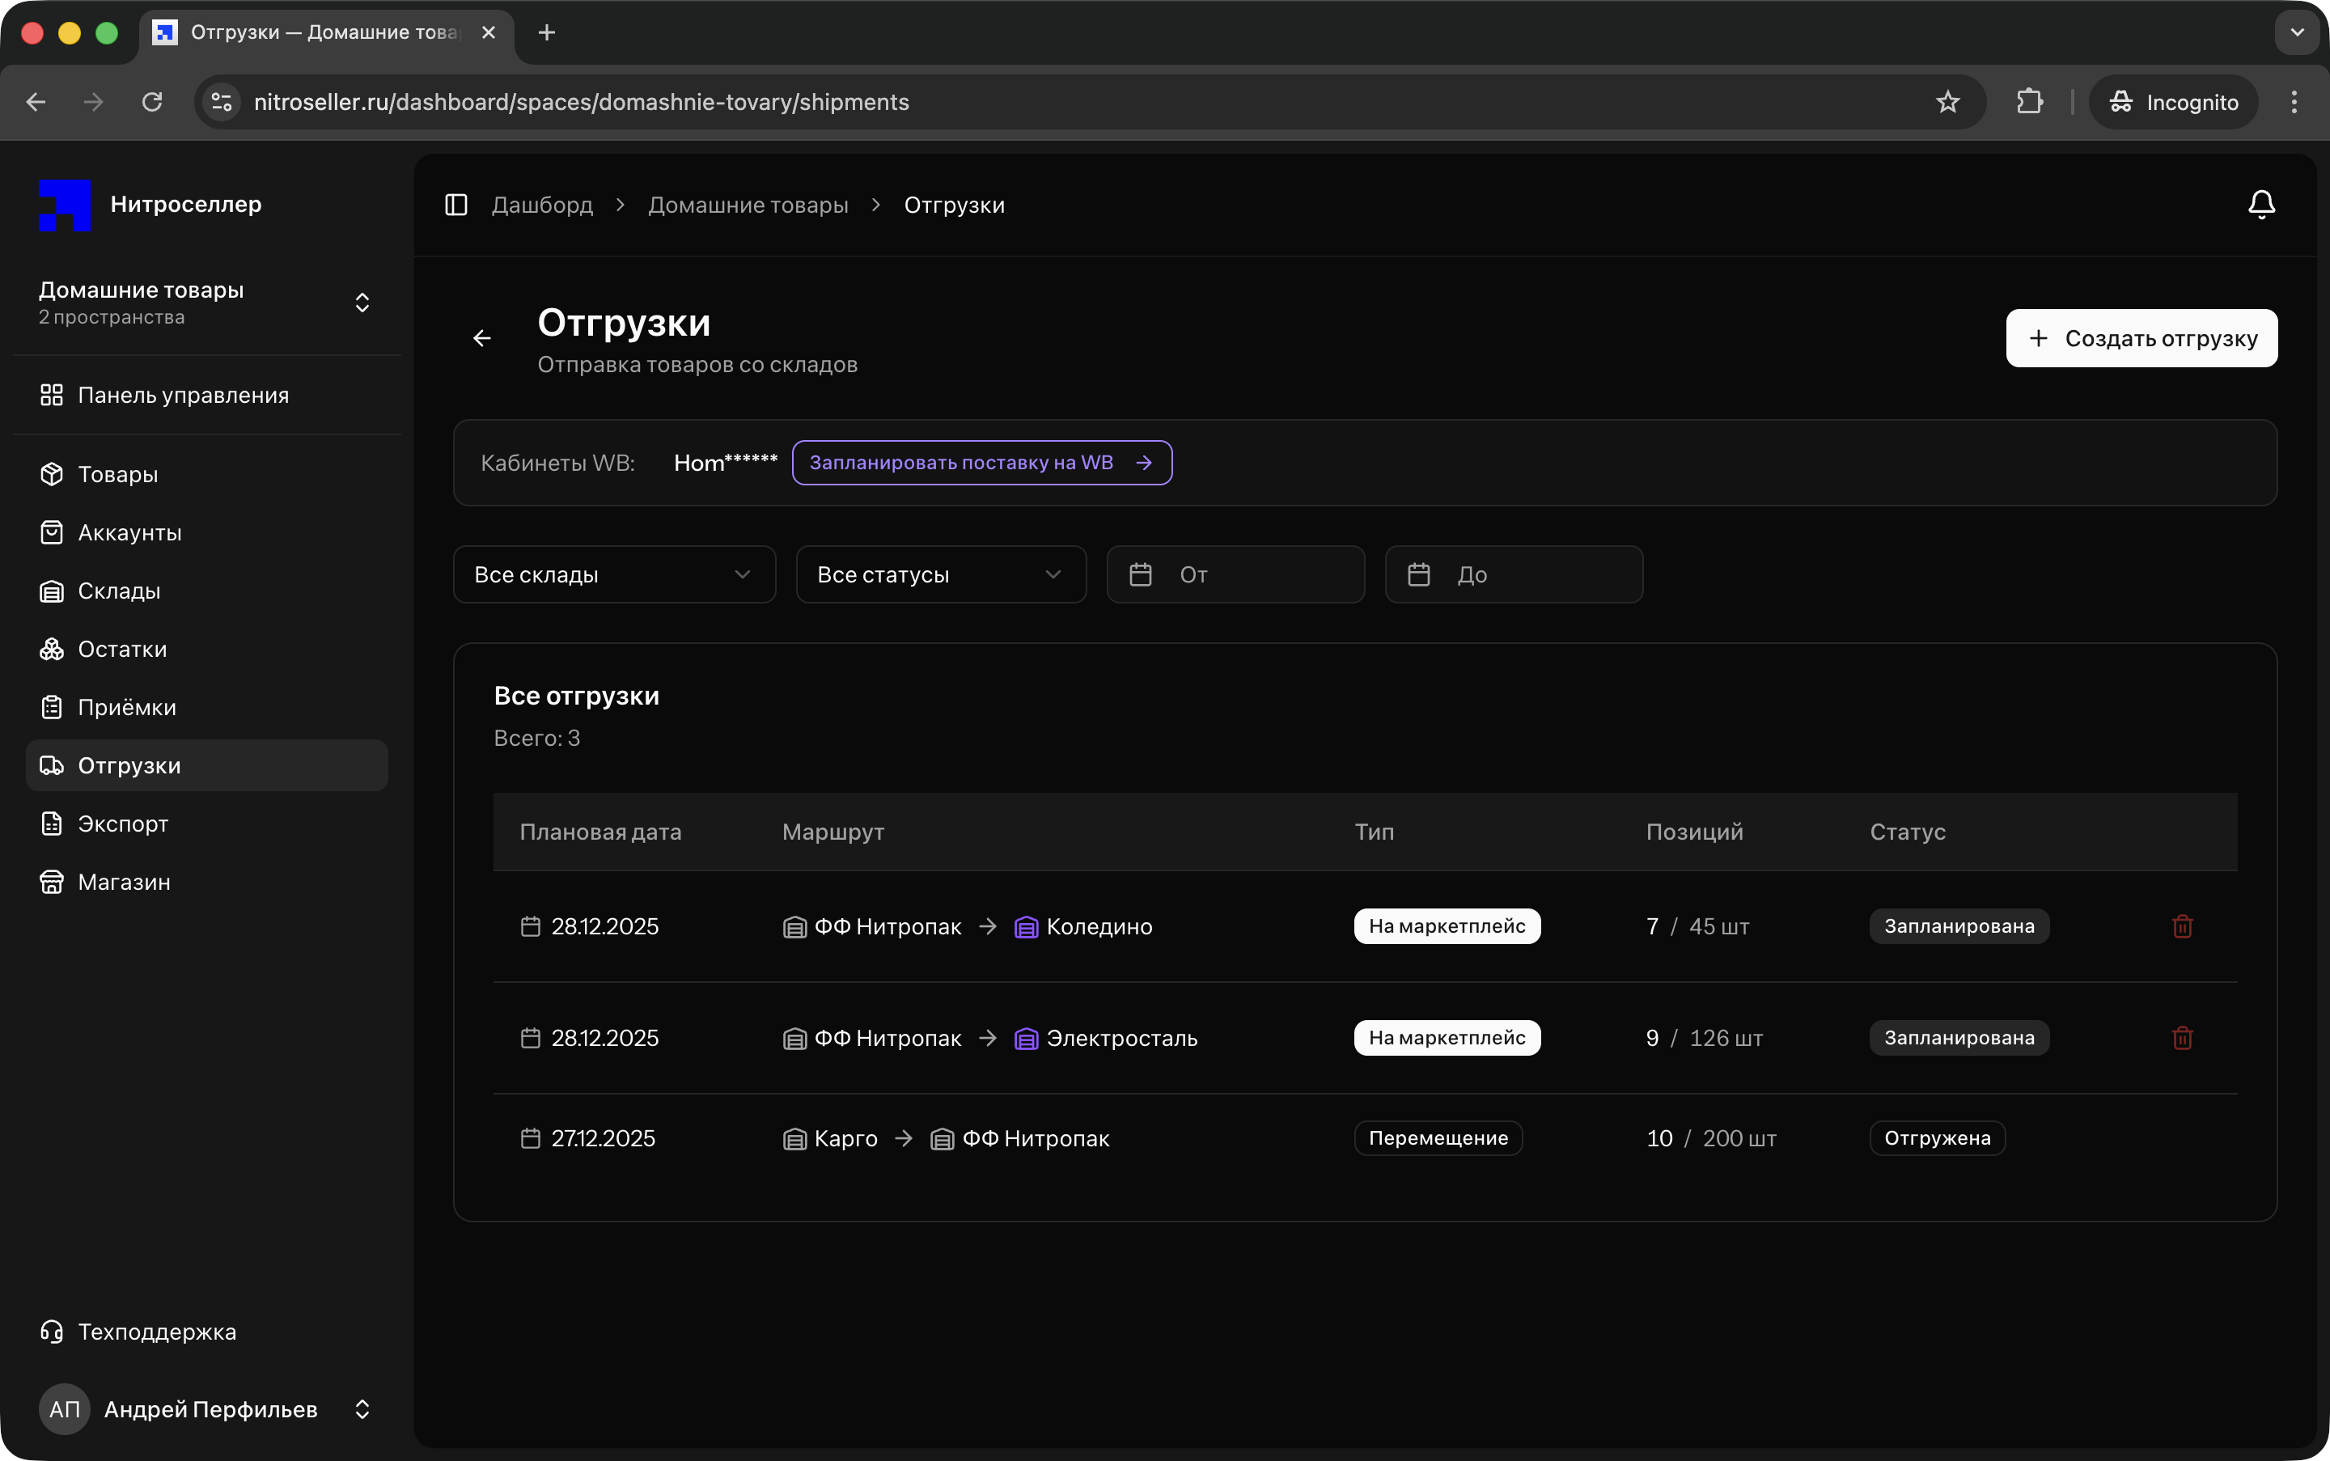Viewport: 2330px width, 1461px height.
Task: Click the Нитроселлер logo icon
Action: pyautogui.click(x=65, y=205)
